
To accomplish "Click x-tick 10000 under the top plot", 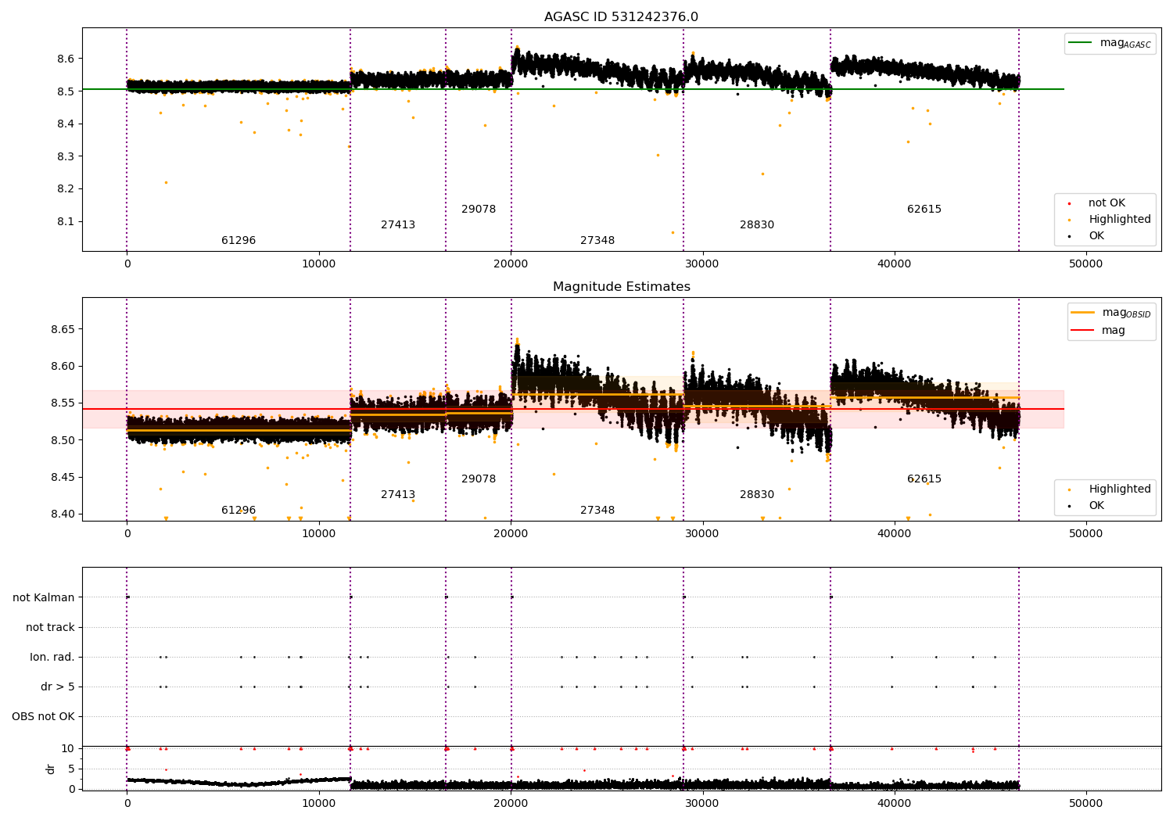I will pos(319,264).
